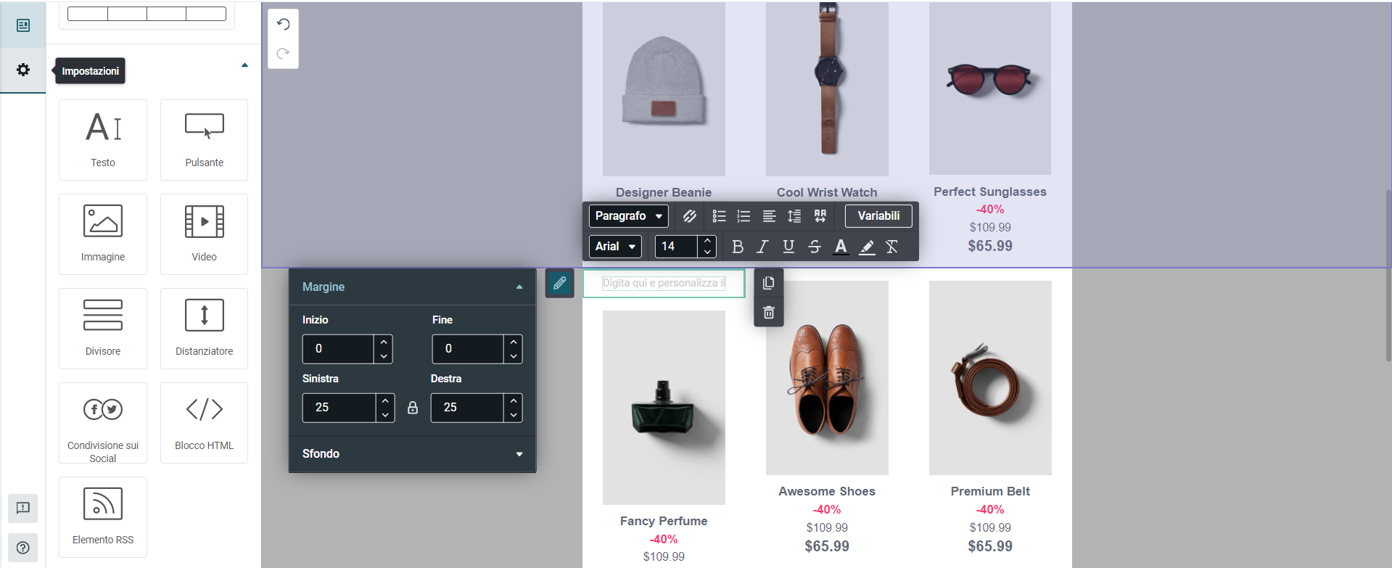Switch to the content blocks tab
Screen dimensions: 1392x568
click(x=23, y=25)
